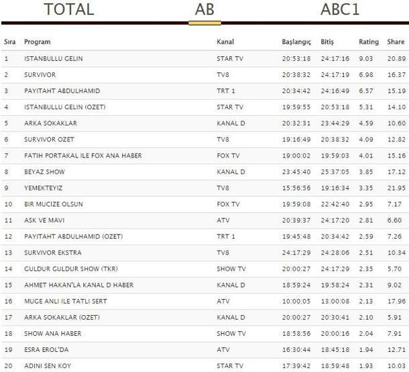Viewport: 409px width, 372px height.
Task: Click the Sıra column header
Action: pos(10,42)
